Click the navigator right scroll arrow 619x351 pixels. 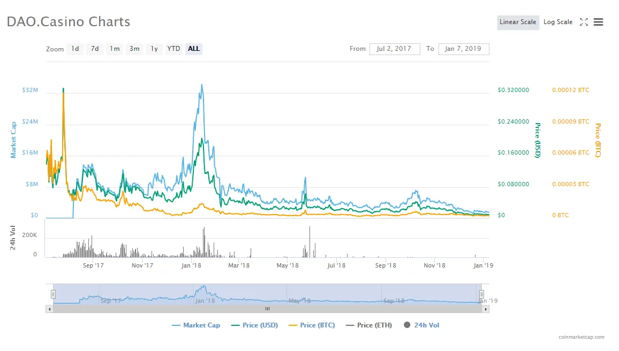486,309
